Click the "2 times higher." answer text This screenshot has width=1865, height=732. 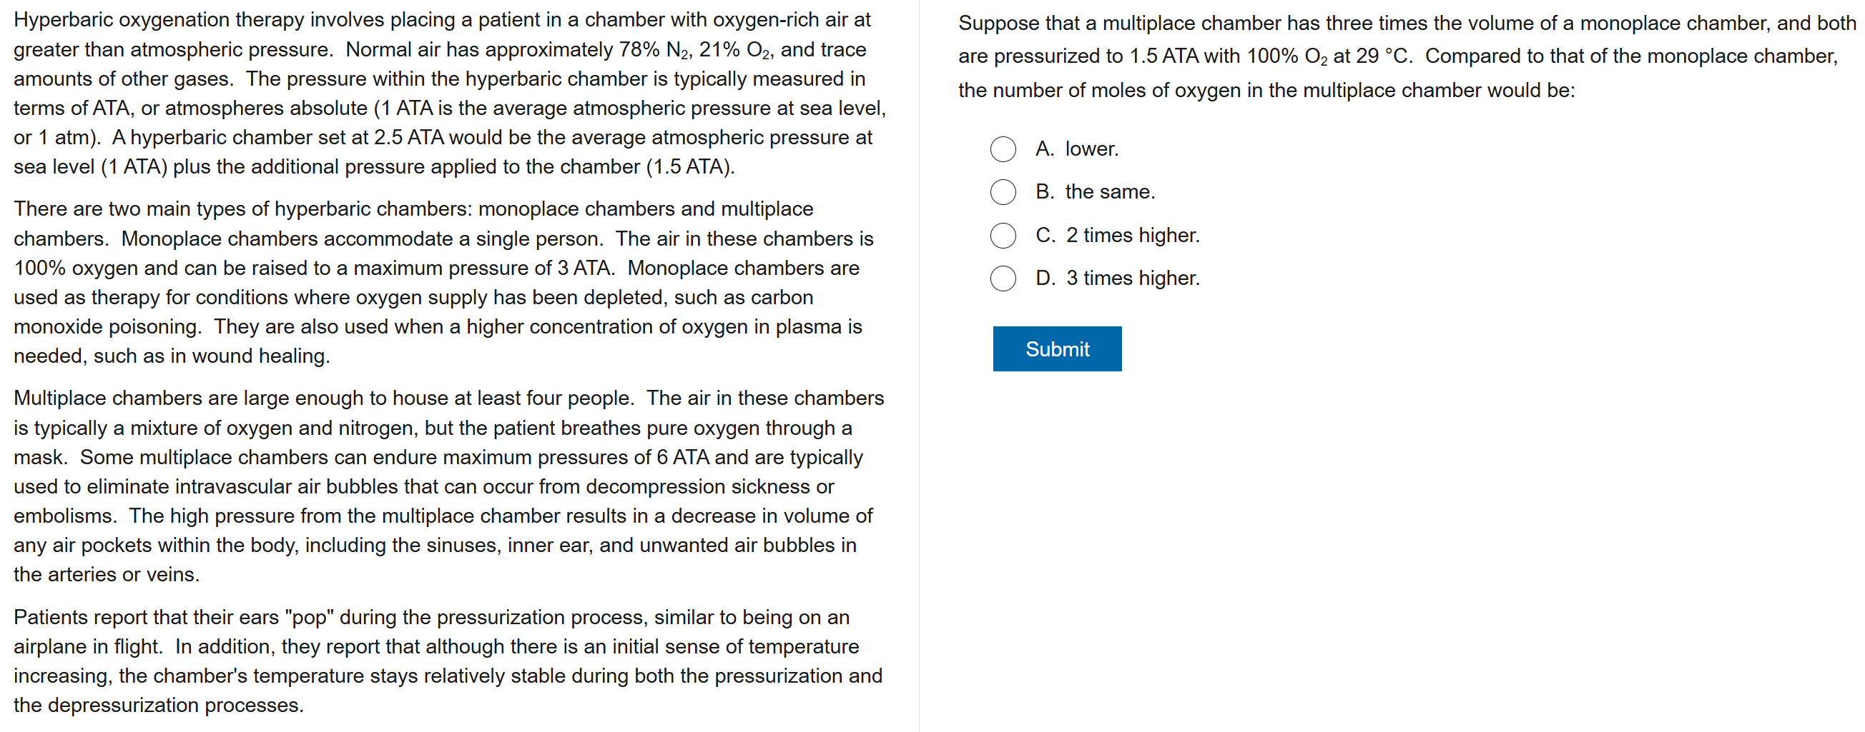tap(1131, 235)
